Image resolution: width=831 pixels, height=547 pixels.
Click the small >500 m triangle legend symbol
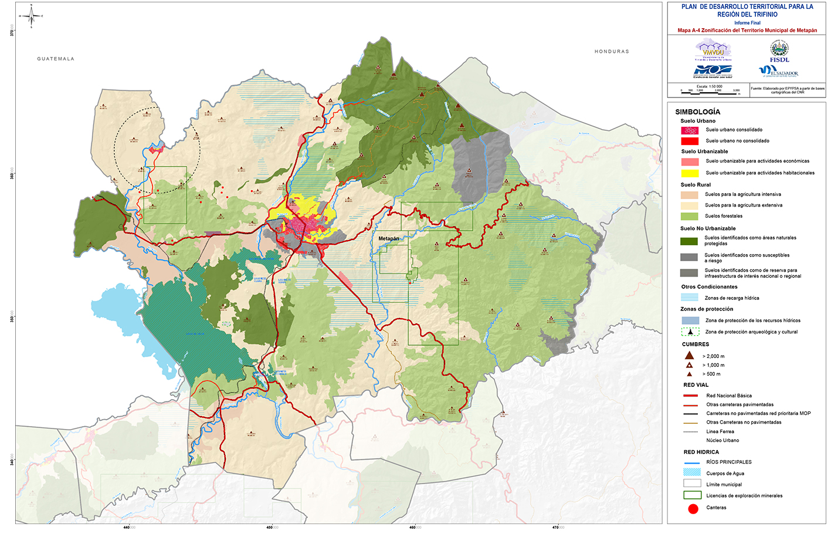(690, 374)
